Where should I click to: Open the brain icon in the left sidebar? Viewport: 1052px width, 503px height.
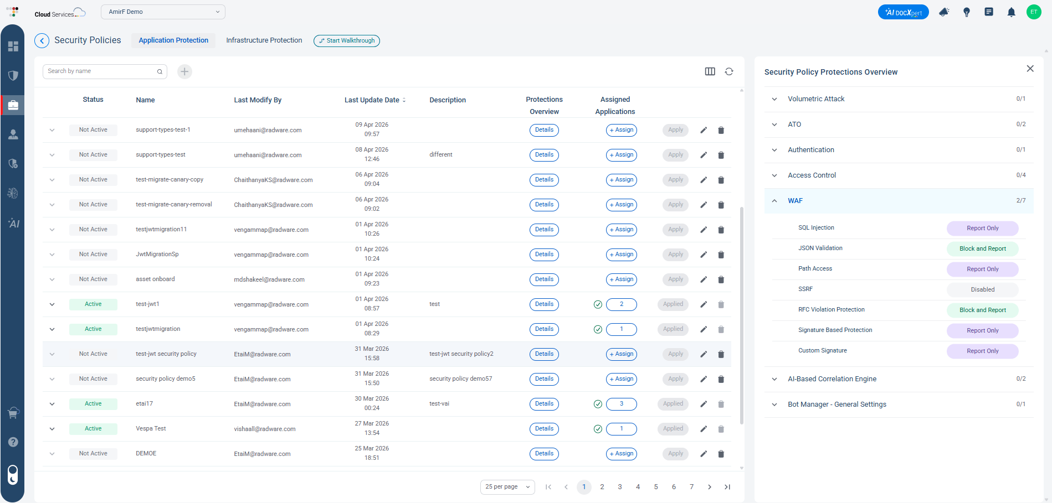(x=13, y=193)
